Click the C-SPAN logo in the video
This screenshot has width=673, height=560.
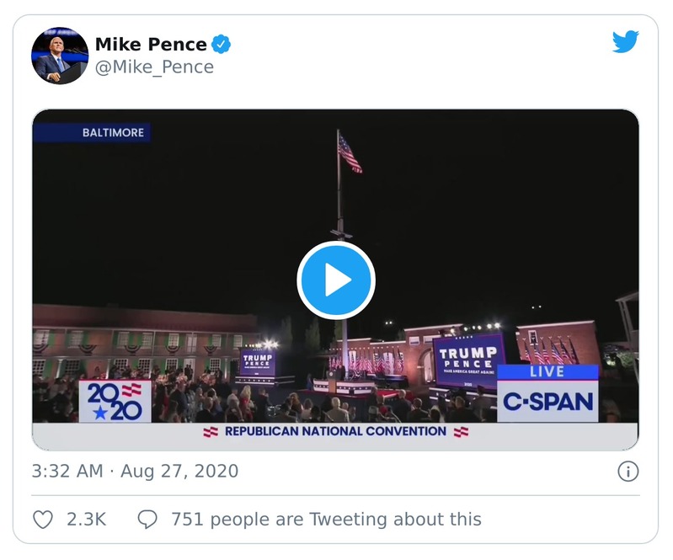pyautogui.click(x=548, y=402)
